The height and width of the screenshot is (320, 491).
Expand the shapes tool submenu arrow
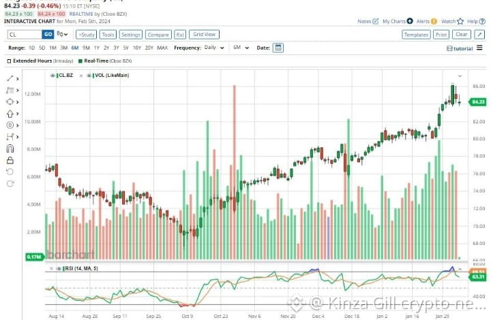18,102
